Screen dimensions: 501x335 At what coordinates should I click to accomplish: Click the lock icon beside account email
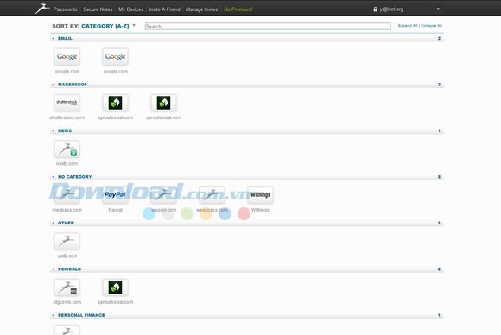[376, 9]
